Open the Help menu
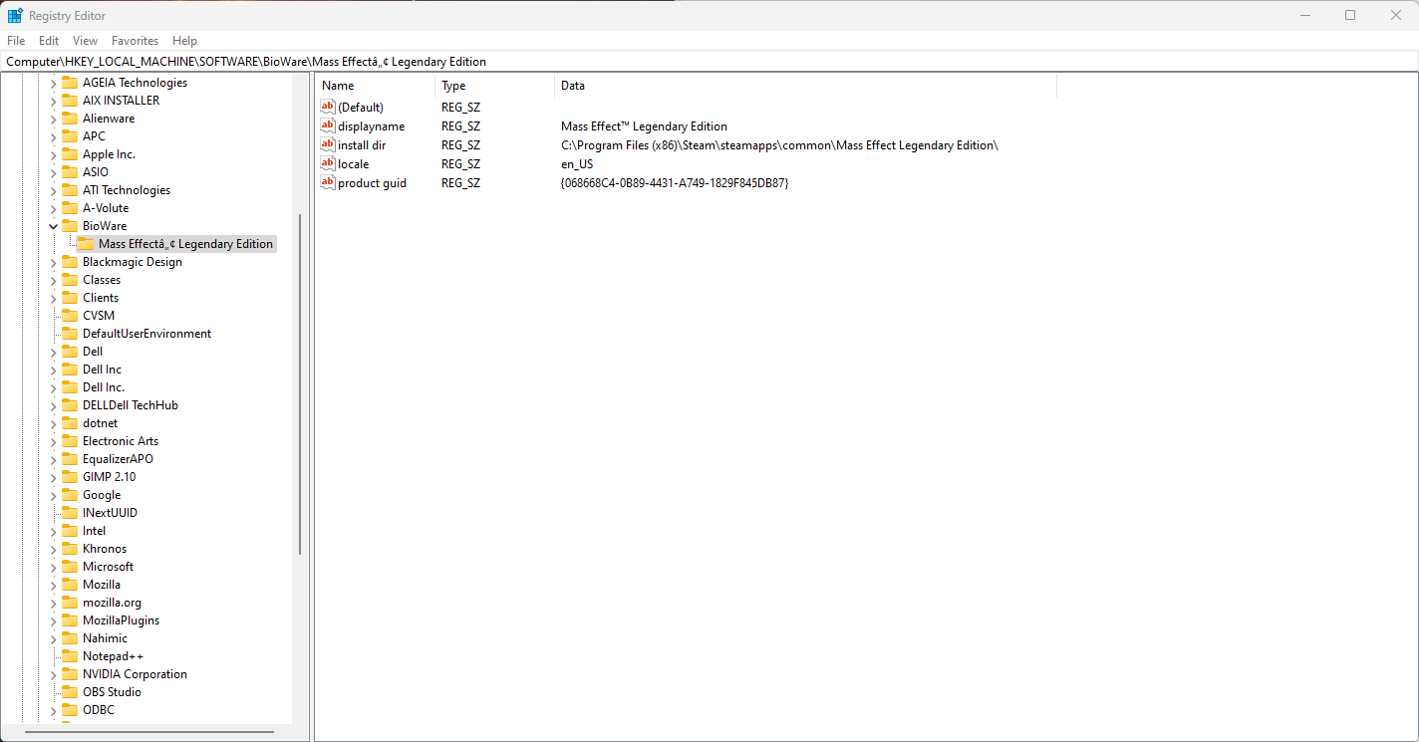 click(184, 41)
